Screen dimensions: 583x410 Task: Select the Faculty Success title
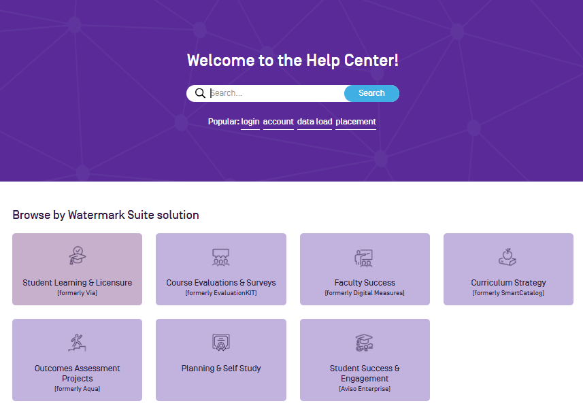point(365,283)
